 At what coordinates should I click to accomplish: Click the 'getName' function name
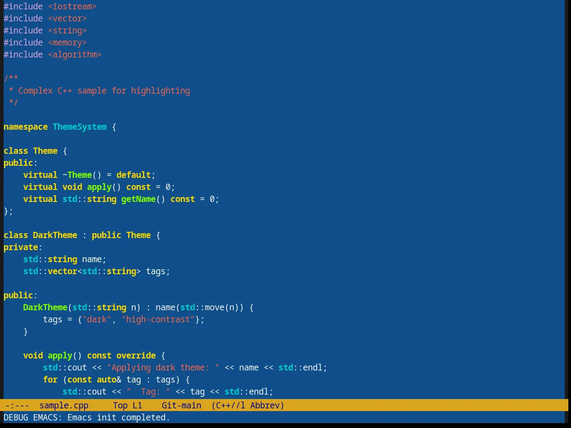(138, 199)
